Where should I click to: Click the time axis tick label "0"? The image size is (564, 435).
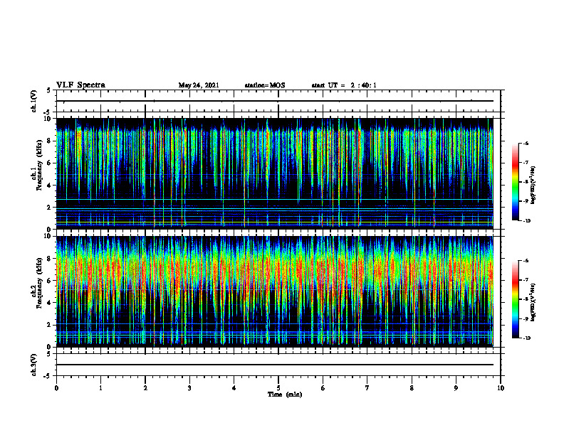pyautogui.click(x=56, y=388)
